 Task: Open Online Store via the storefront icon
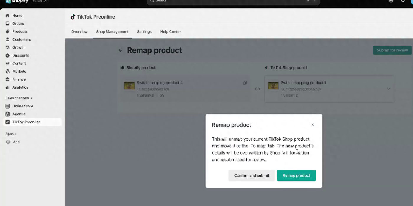pyautogui.click(x=8, y=106)
